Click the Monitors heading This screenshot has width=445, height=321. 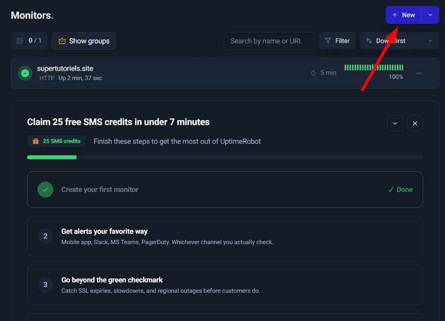[x=32, y=15]
